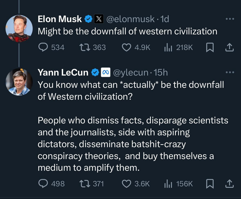
Task: Open Elon Musk's profile picture
Action: pyautogui.click(x=19, y=28)
